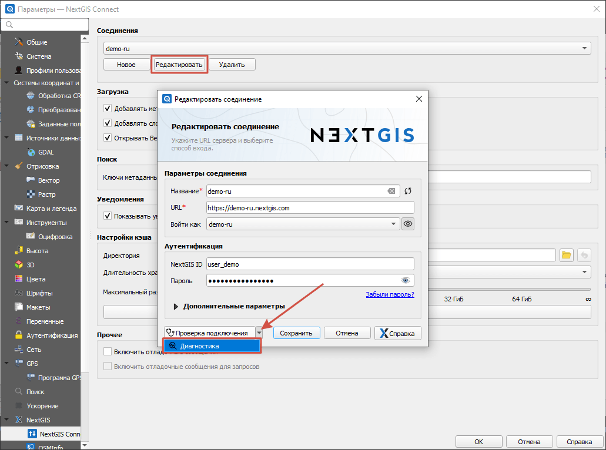This screenshot has width=606, height=450.
Task: Open Справка in the connection dialog
Action: pos(398,333)
